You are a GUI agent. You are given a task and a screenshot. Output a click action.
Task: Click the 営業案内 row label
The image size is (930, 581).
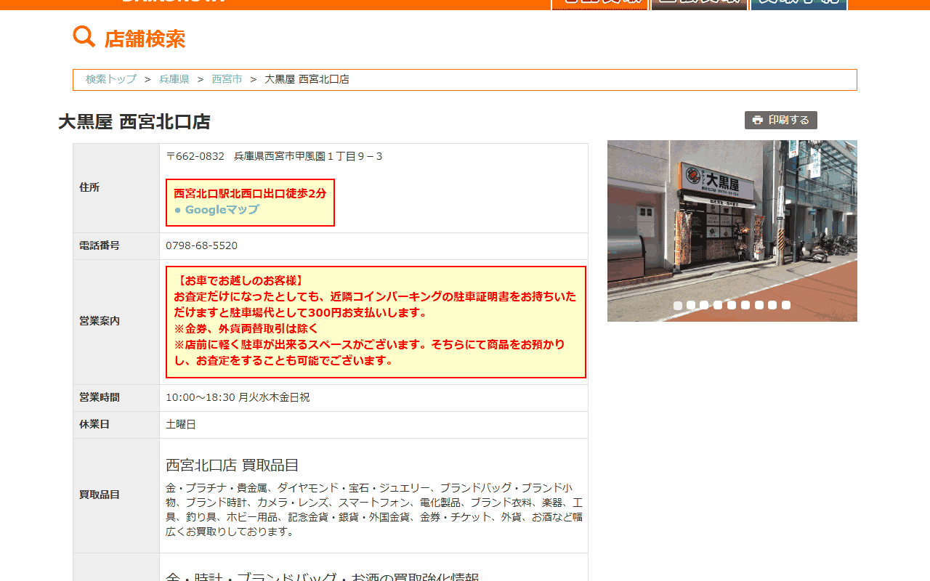100,321
